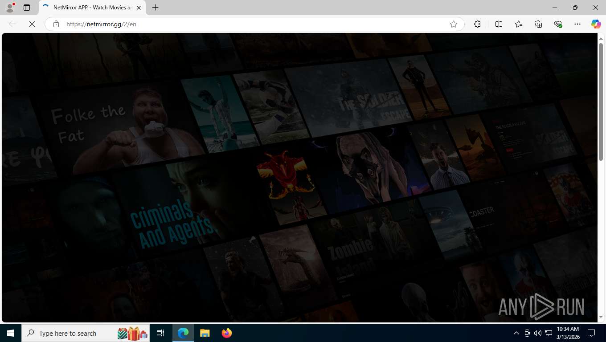Open Browser essentials heart icon
Image resolution: width=606 pixels, height=342 pixels.
[558, 24]
